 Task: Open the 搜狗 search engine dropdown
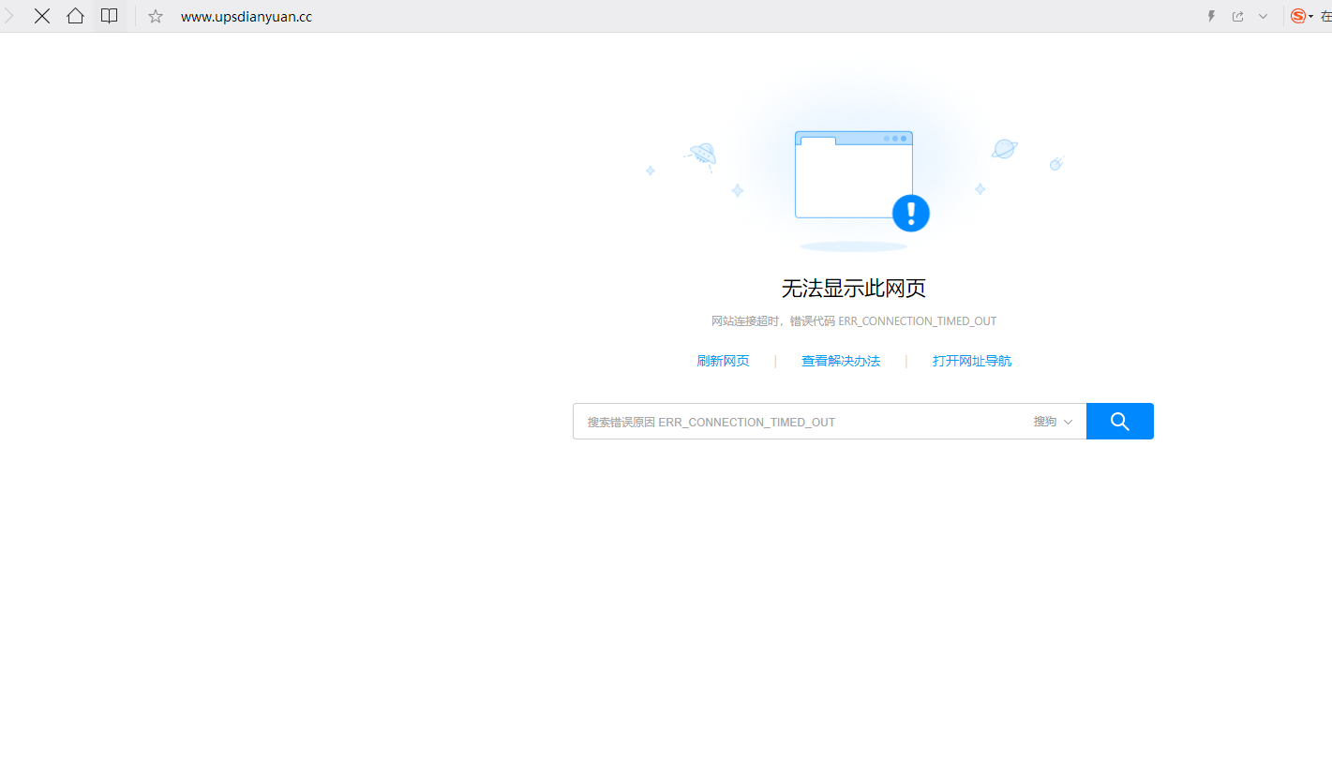tap(1052, 422)
